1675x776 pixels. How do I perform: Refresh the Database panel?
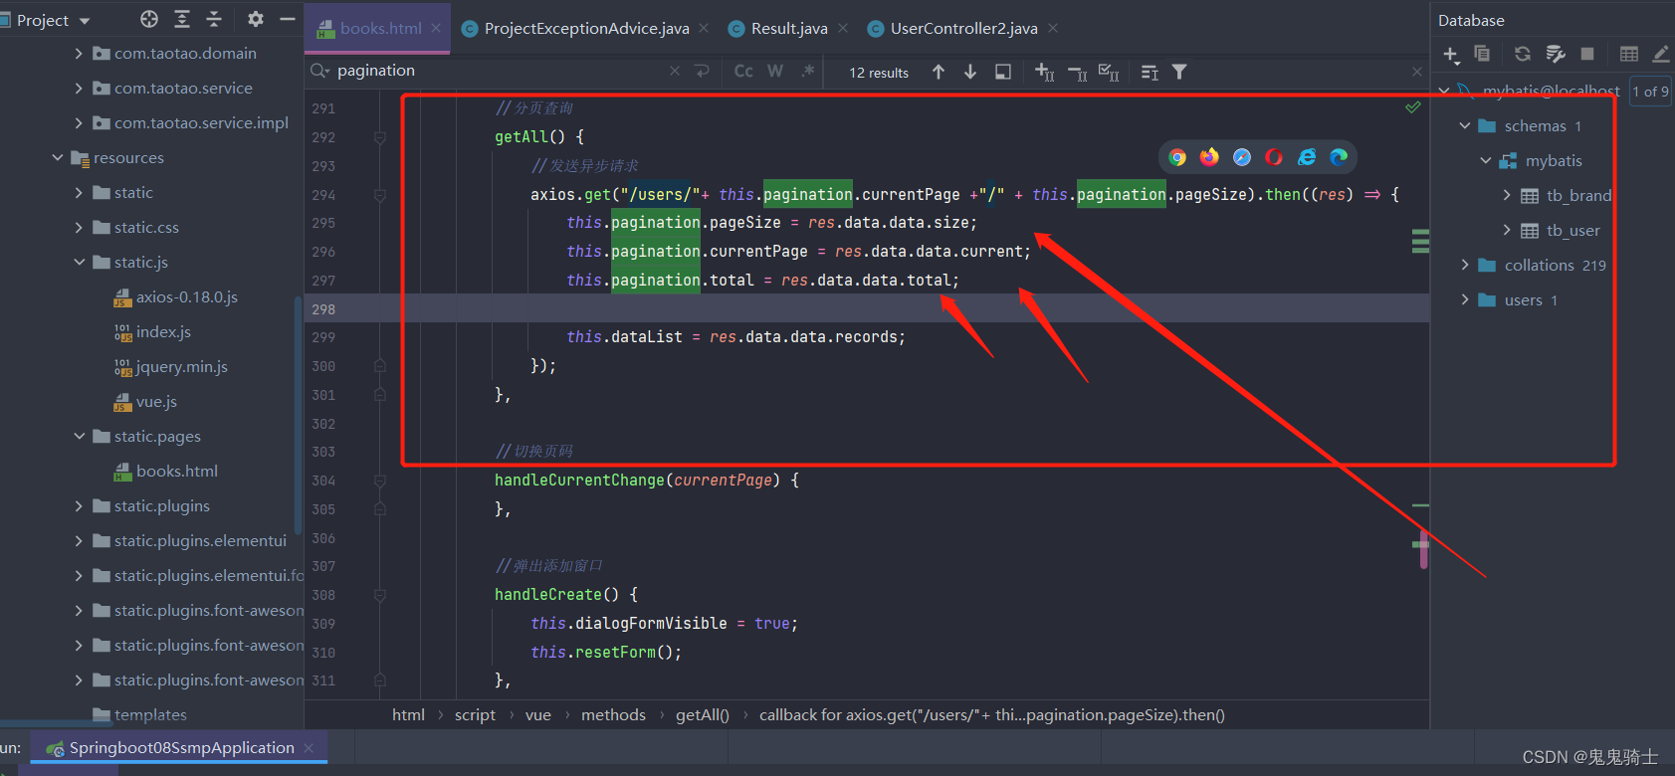click(1522, 54)
